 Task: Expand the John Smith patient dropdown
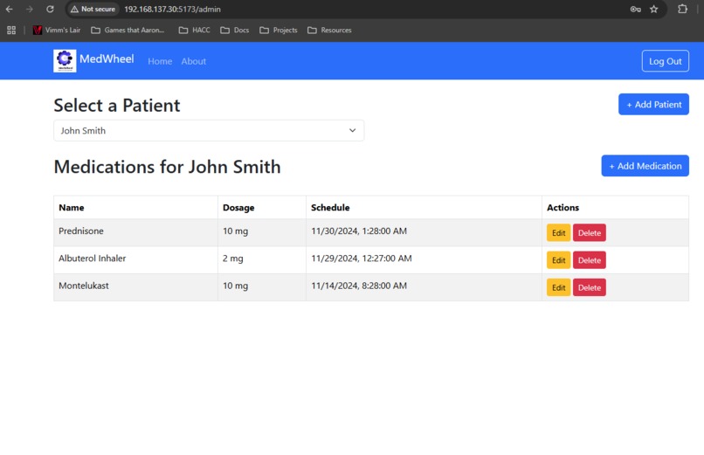click(209, 131)
